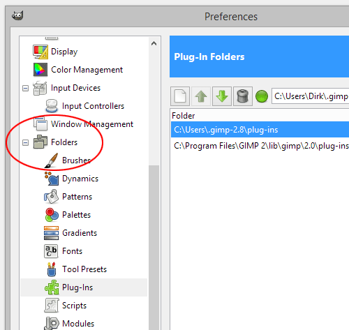This screenshot has width=349, height=330.
Task: Open the Color Management label
Action: coord(87,70)
